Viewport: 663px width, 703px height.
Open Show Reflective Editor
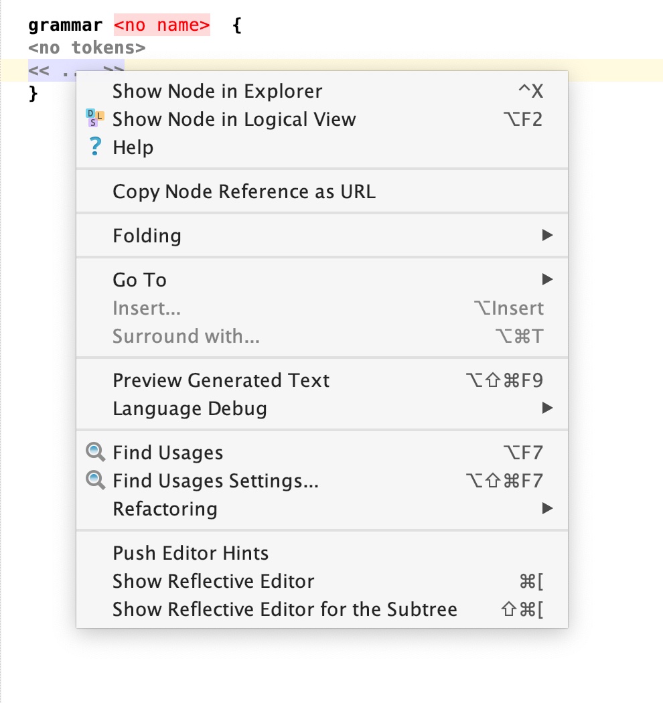pyautogui.click(x=213, y=581)
